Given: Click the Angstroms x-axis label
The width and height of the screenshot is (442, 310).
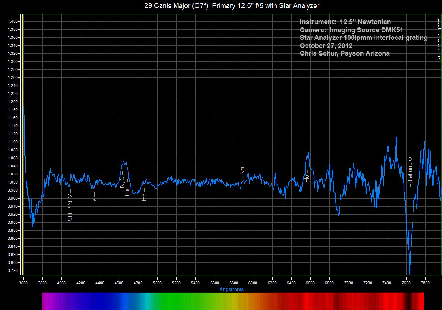Looking at the screenshot, I should [232, 289].
